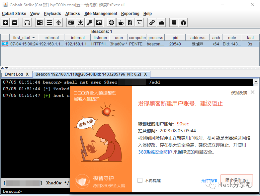Click the split-pane collapse arrows

coord(5,68)
